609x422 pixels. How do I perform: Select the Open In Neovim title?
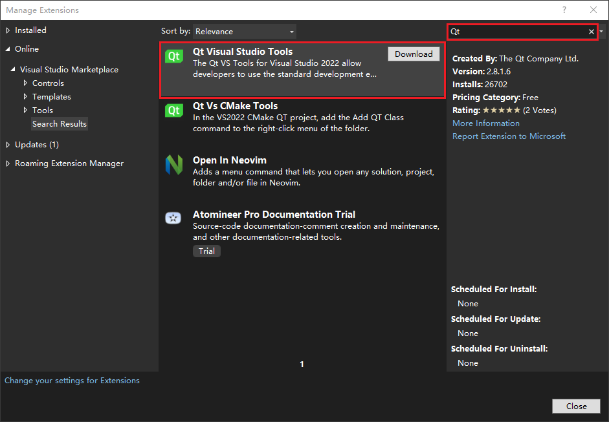click(x=230, y=160)
